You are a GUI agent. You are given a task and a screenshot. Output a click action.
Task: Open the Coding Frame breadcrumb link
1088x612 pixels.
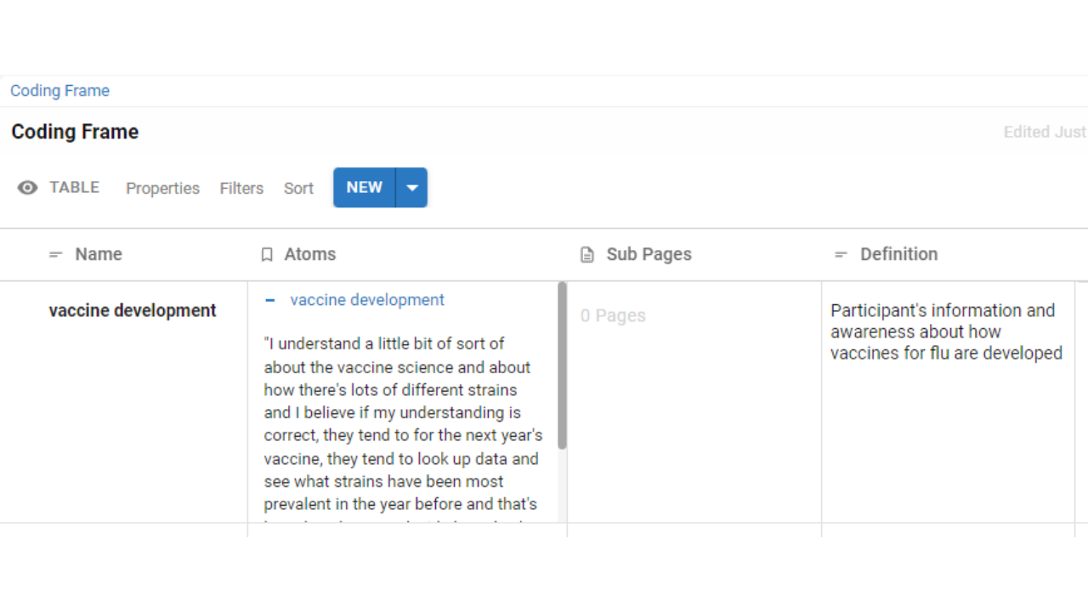pos(59,91)
